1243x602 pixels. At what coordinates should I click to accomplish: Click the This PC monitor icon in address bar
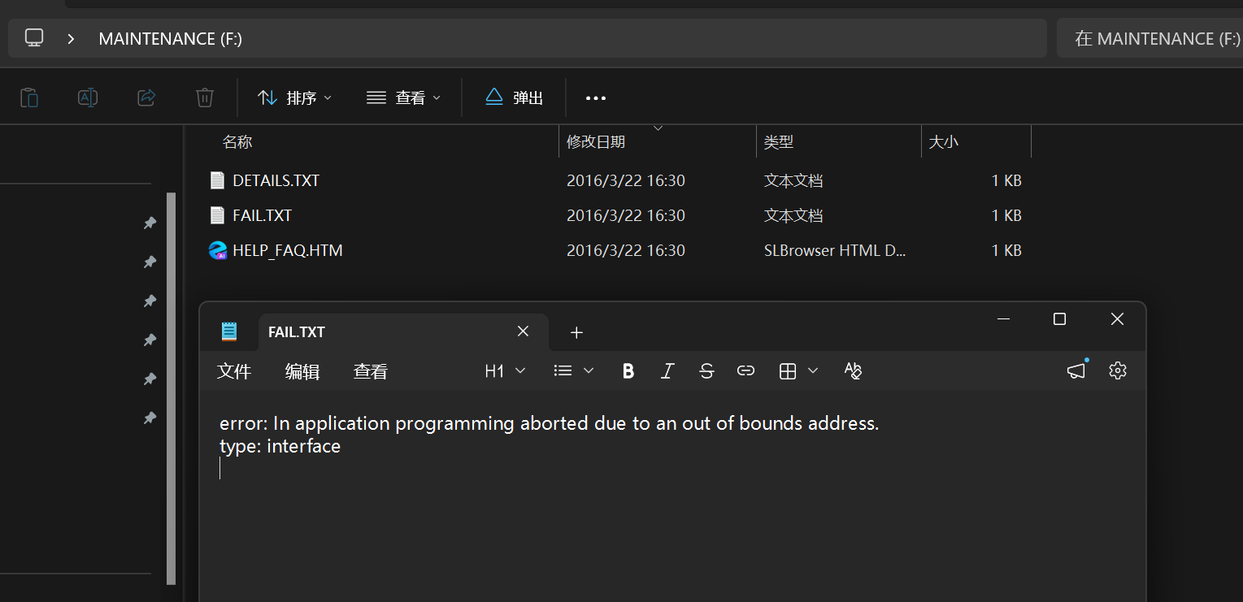(34, 38)
